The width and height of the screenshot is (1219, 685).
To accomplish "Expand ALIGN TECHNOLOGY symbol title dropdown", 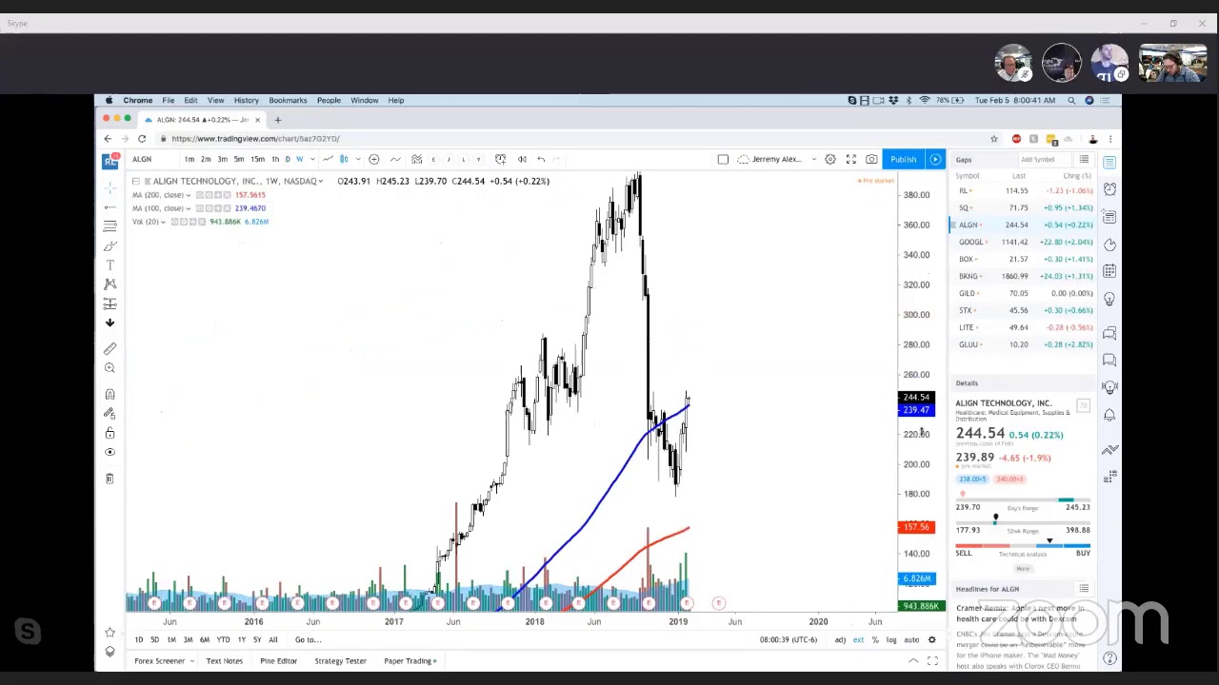I will click(321, 181).
